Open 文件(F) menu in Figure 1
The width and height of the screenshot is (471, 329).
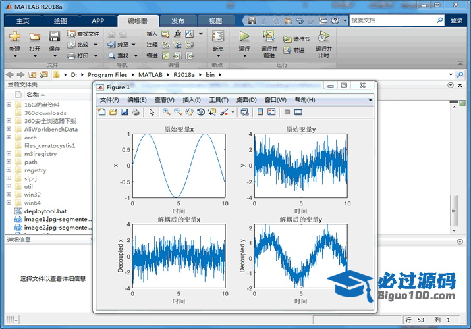[109, 100]
